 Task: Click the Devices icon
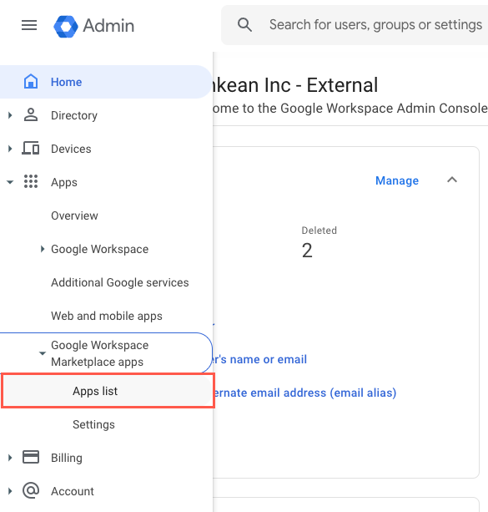tap(31, 148)
